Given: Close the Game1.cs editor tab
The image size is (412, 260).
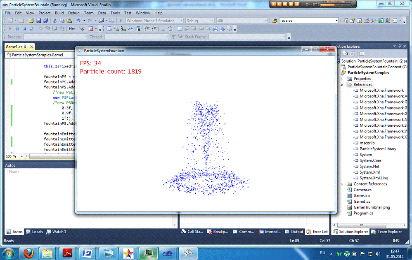Looking at the screenshot, I should (31, 47).
